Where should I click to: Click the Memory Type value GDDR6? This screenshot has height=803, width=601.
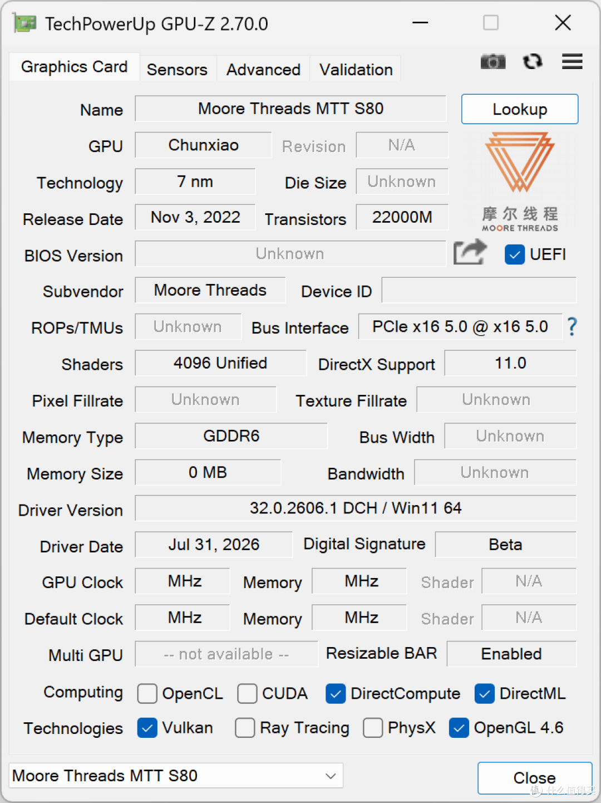point(231,436)
